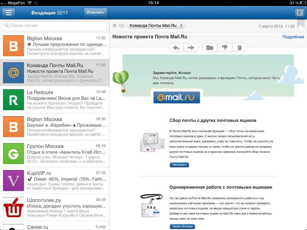The image size is (307, 230).
Task: Tap the MegaFon carrier label
Action: (16, 3)
